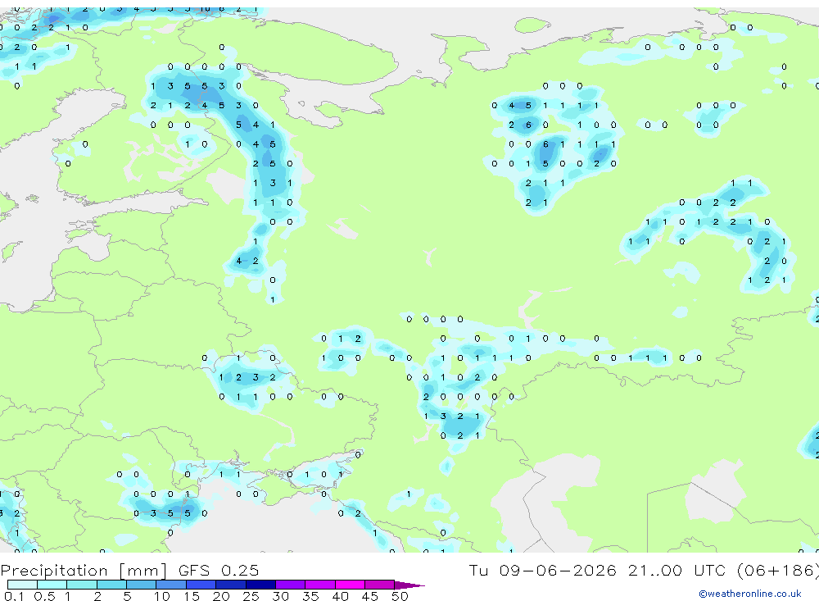
Task: Click the legend label '0.5'
Action: 44,596
